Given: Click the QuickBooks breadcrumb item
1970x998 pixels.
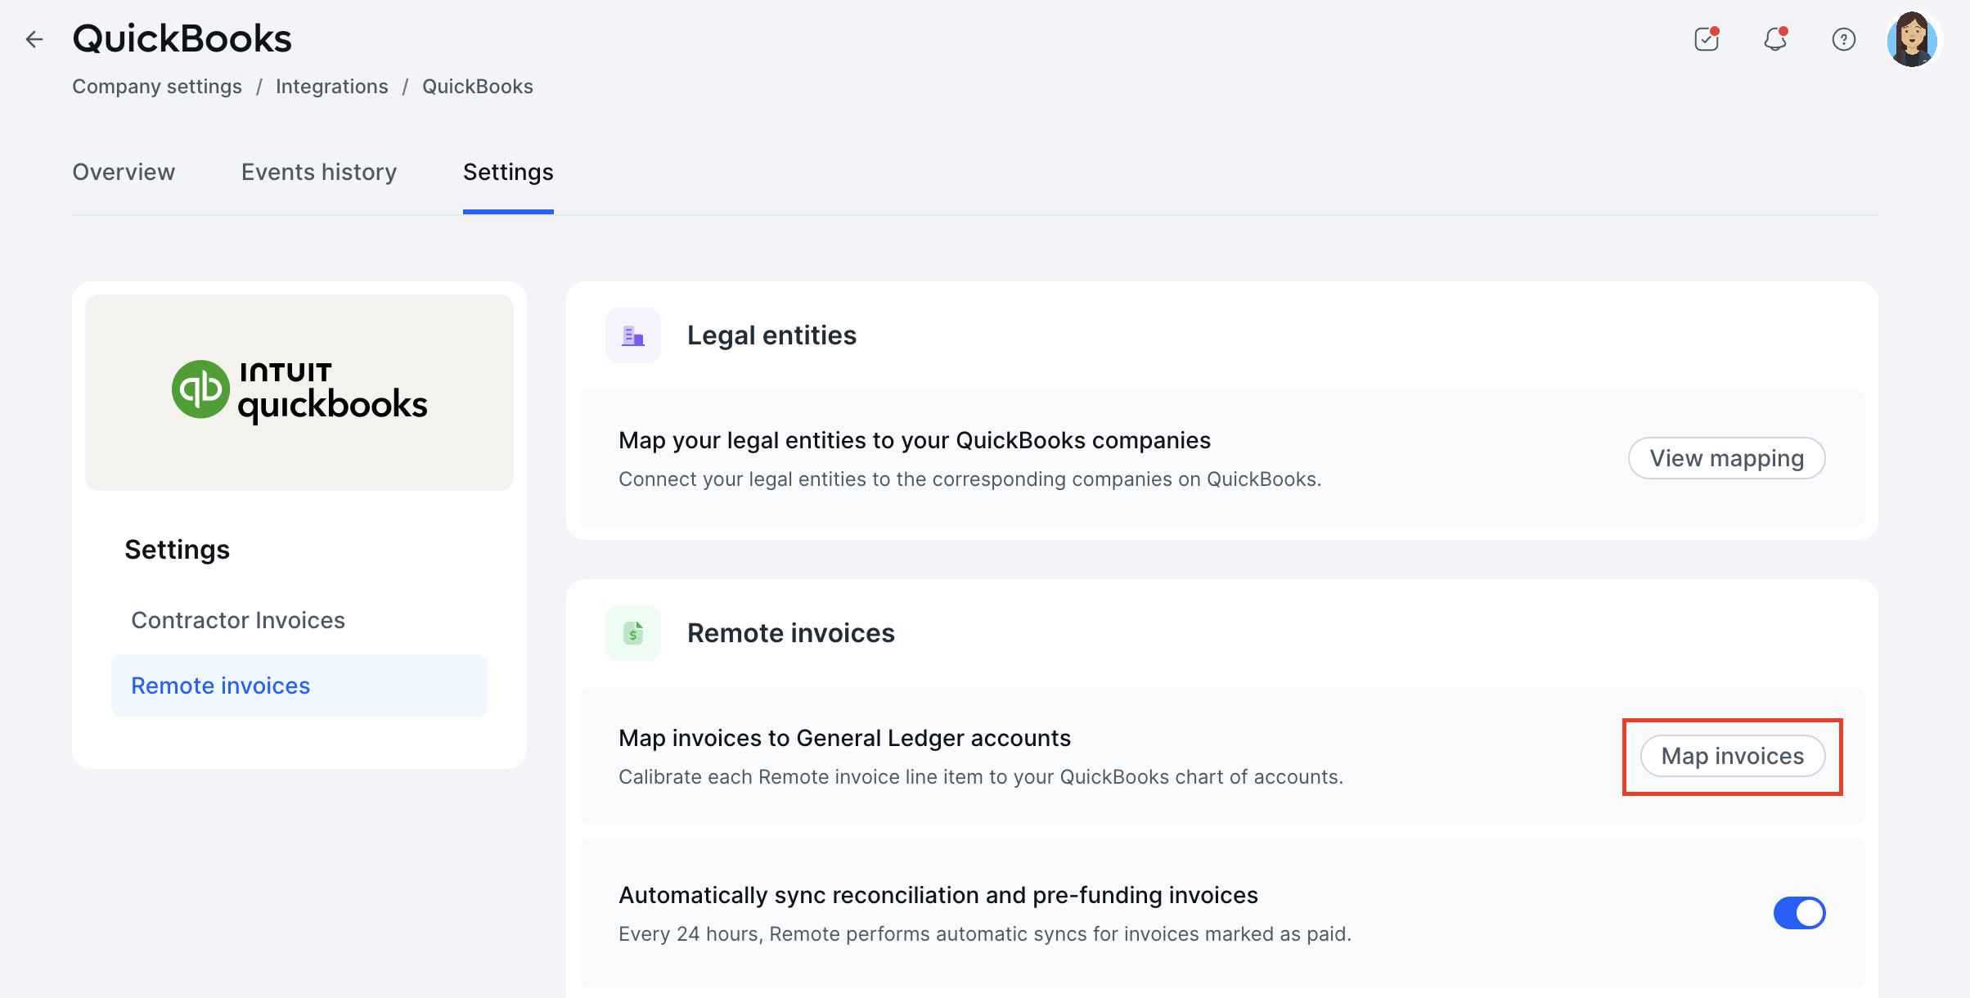Looking at the screenshot, I should [478, 87].
